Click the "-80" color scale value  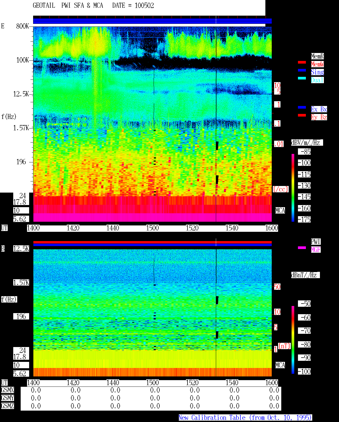click(x=304, y=344)
